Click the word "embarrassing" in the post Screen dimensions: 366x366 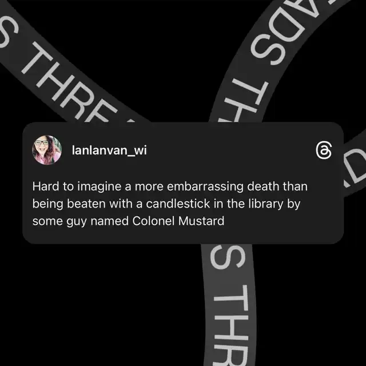pyautogui.click(x=205, y=187)
